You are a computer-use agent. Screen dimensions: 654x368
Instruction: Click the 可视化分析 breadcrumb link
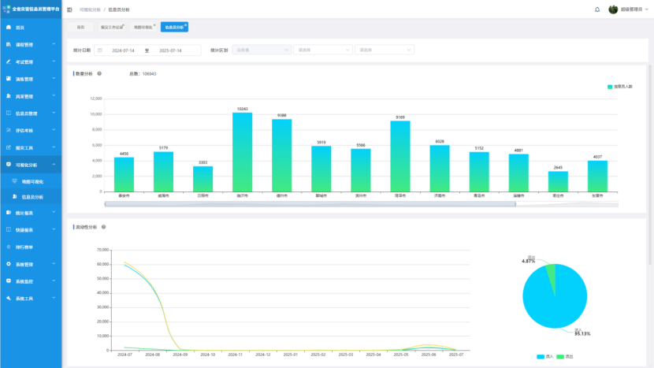(90, 9)
